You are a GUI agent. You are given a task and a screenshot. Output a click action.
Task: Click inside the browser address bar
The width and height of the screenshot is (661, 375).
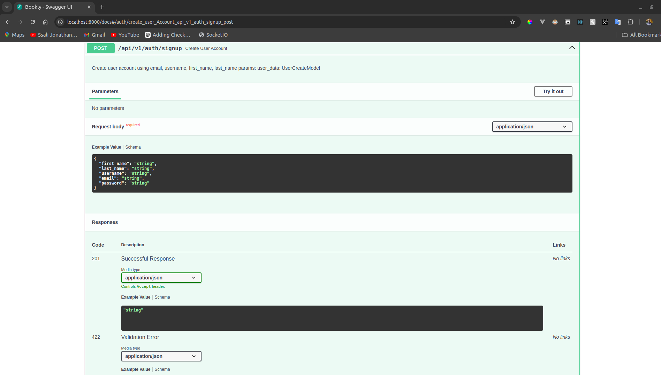pyautogui.click(x=244, y=22)
